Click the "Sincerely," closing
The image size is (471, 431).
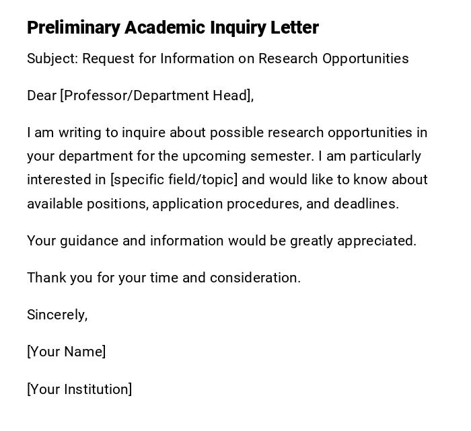click(x=57, y=315)
